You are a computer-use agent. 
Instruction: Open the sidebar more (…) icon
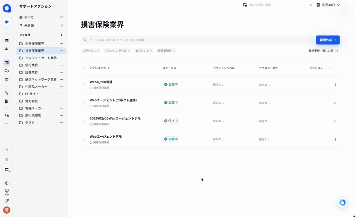click(7, 124)
